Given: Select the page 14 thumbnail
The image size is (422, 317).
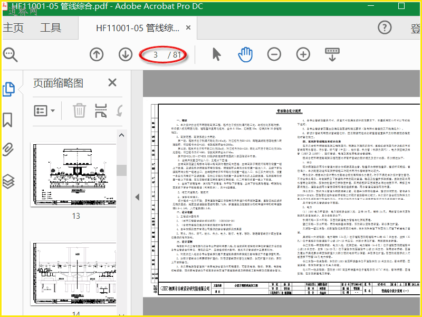Looking at the screenshot, I should pyautogui.click(x=73, y=274).
